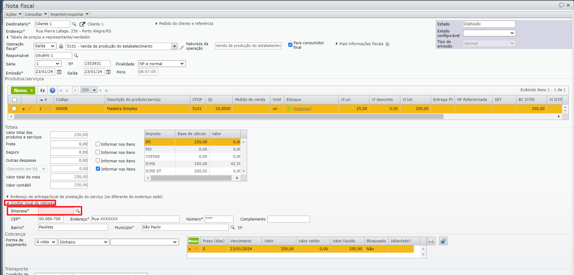Click the refresh icon in products toolbar

tap(42, 90)
